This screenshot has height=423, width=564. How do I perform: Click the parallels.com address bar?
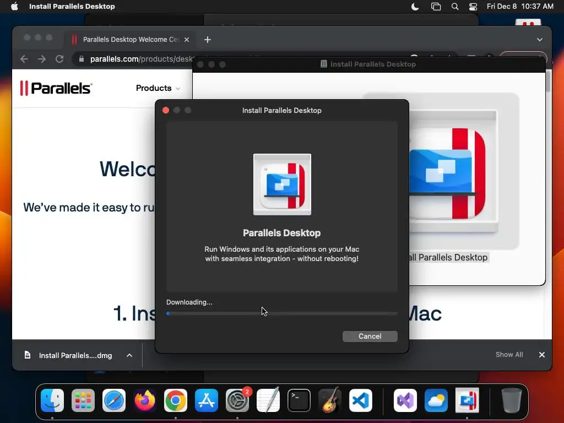[x=142, y=59]
